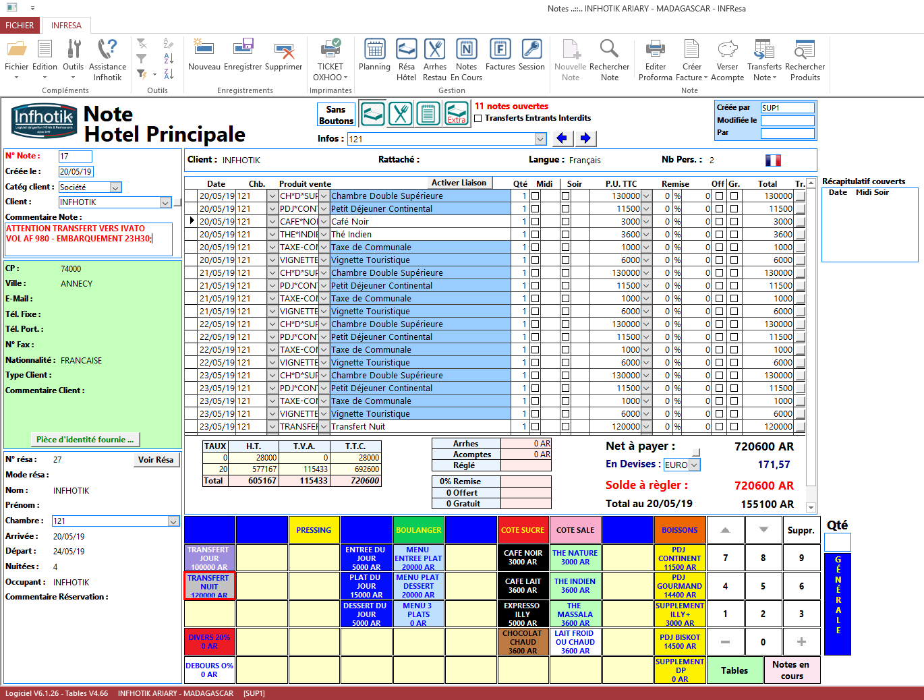
Task: Click the Notes en cours button
Action: pyautogui.click(x=792, y=670)
